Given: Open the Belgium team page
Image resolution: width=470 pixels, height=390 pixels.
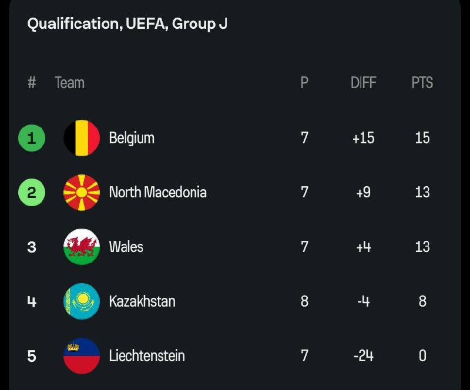Looking at the screenshot, I should (x=132, y=138).
